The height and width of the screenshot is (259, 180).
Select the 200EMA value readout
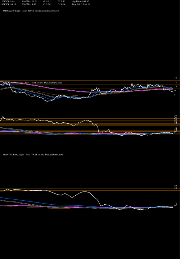(29, 4)
